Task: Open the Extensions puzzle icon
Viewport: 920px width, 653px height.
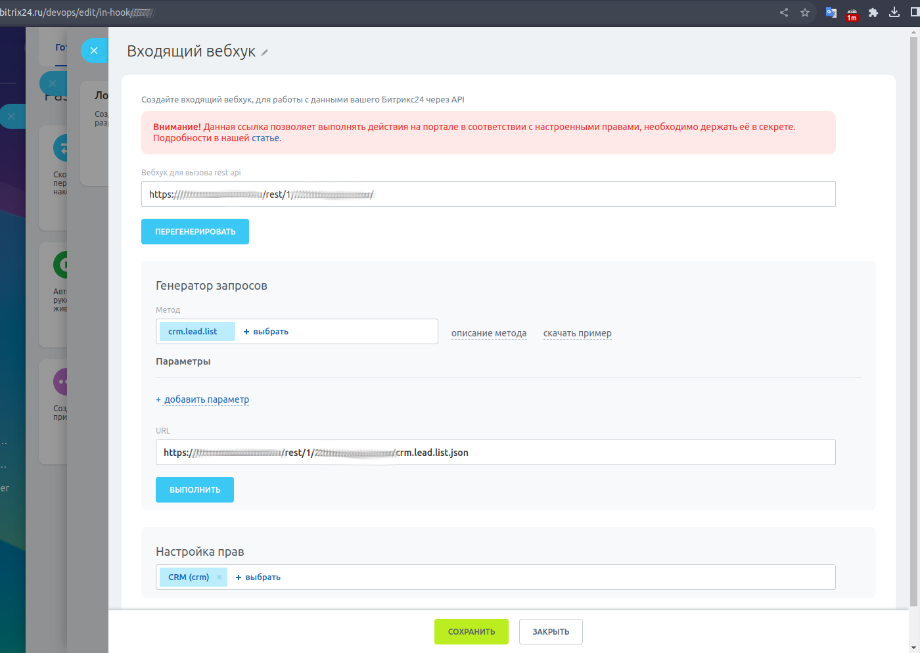Action: 873,12
